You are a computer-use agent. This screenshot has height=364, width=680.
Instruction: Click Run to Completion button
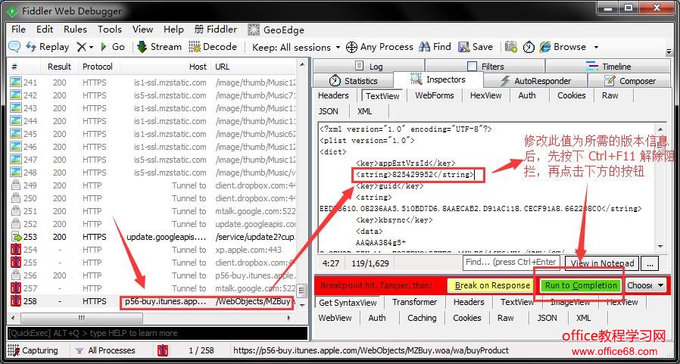pyautogui.click(x=581, y=285)
